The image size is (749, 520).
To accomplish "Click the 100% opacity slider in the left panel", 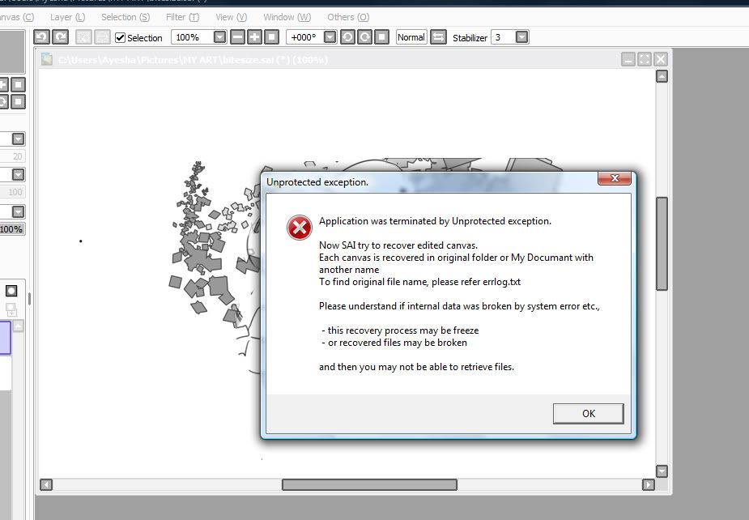I will coord(12,229).
